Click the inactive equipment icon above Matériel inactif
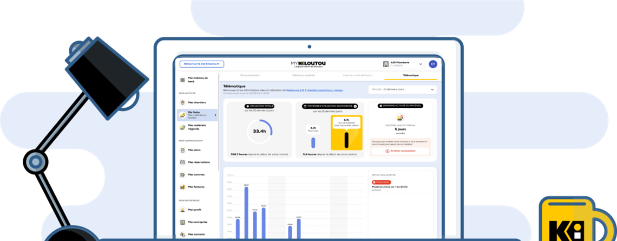Viewport: 617px width, 241px height. pos(400,118)
